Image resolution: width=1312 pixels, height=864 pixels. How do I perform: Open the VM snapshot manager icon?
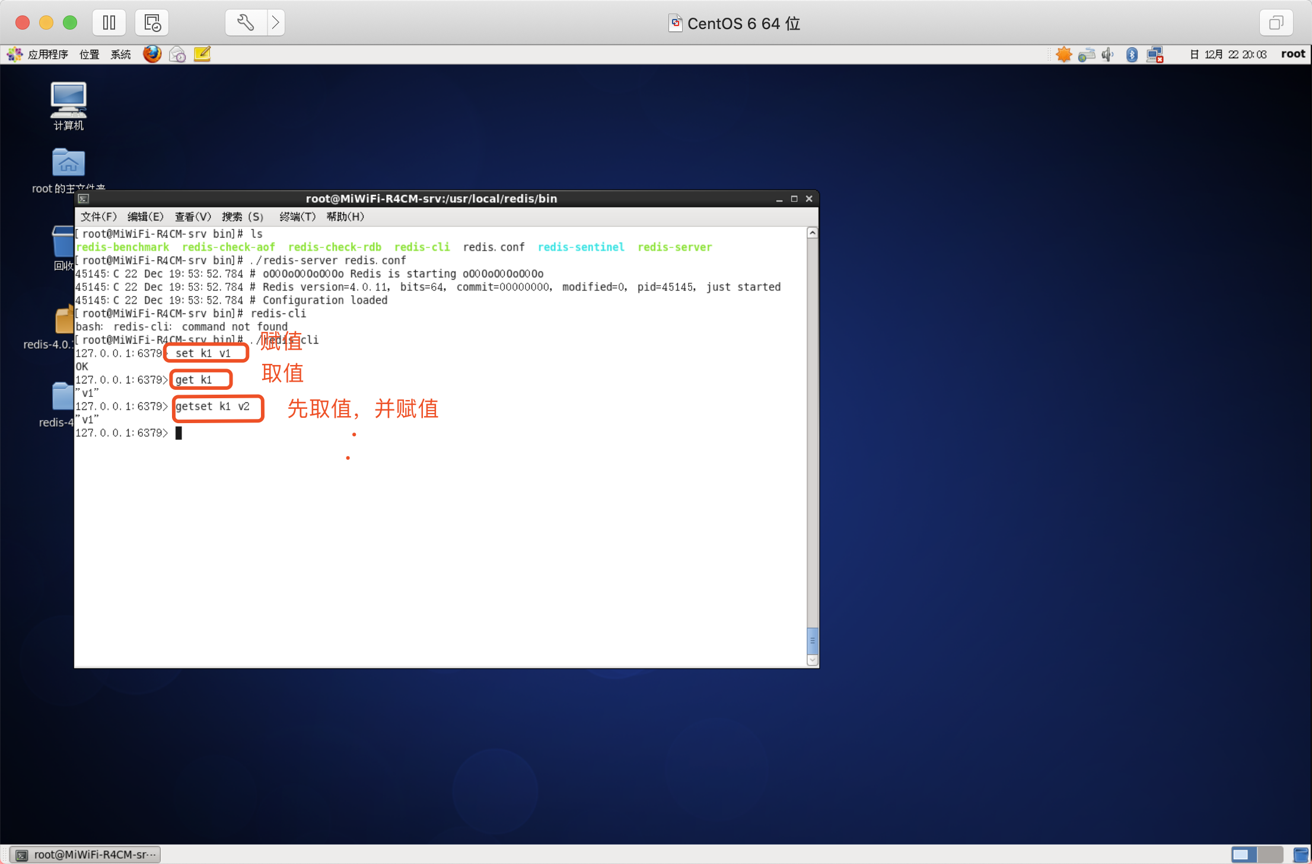coord(152,23)
